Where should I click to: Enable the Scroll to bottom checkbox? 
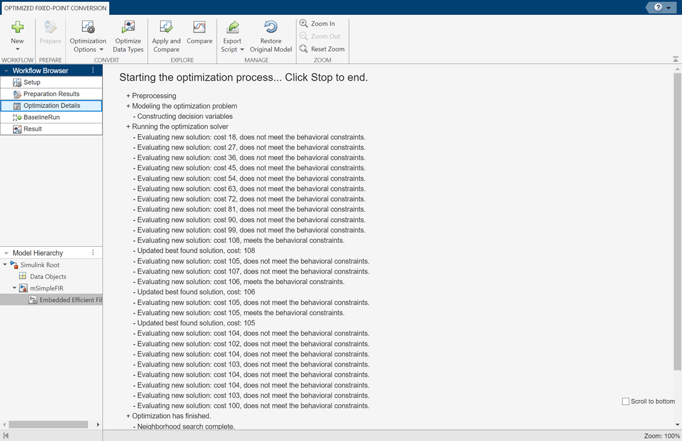[x=626, y=401]
